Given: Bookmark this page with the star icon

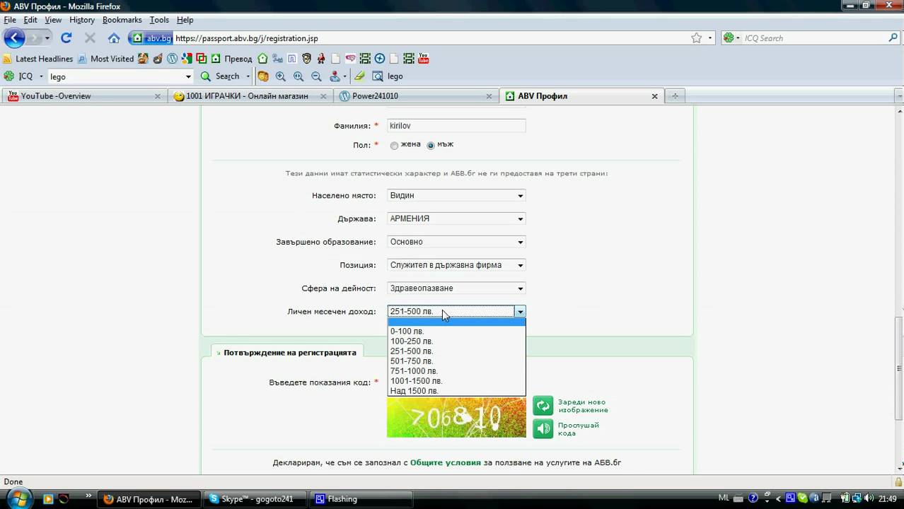Looking at the screenshot, I should (x=697, y=38).
